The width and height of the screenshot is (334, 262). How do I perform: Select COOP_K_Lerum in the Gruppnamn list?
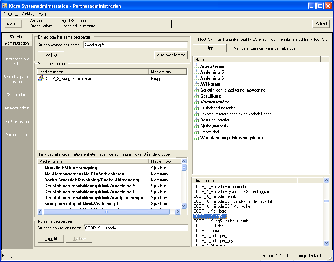pyautogui.click(x=207, y=231)
